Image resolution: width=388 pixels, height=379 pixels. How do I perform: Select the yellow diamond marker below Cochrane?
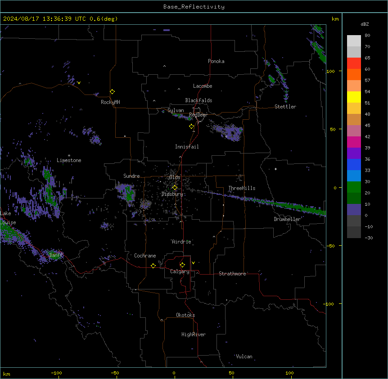(x=153, y=266)
